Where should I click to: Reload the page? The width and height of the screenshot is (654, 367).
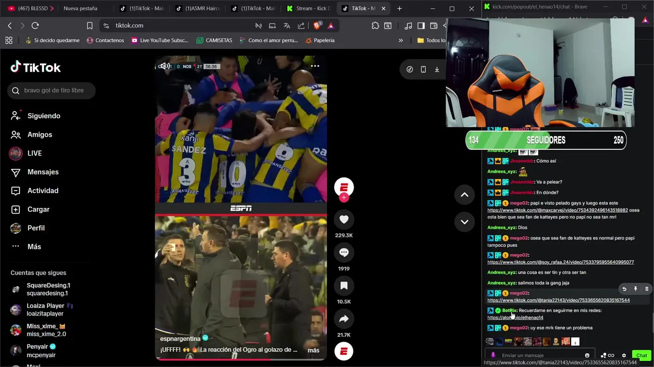(35, 25)
